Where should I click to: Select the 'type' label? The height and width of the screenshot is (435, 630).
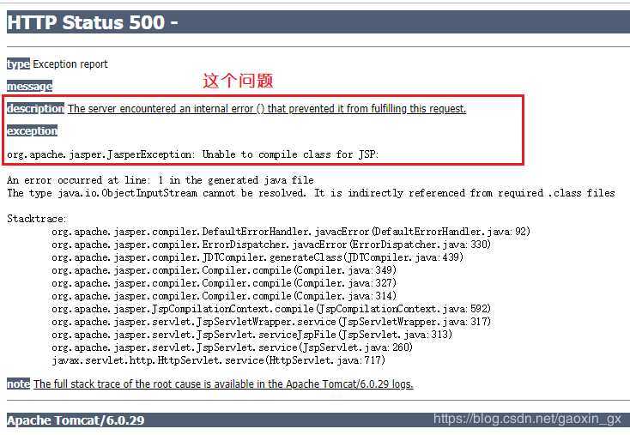(18, 63)
